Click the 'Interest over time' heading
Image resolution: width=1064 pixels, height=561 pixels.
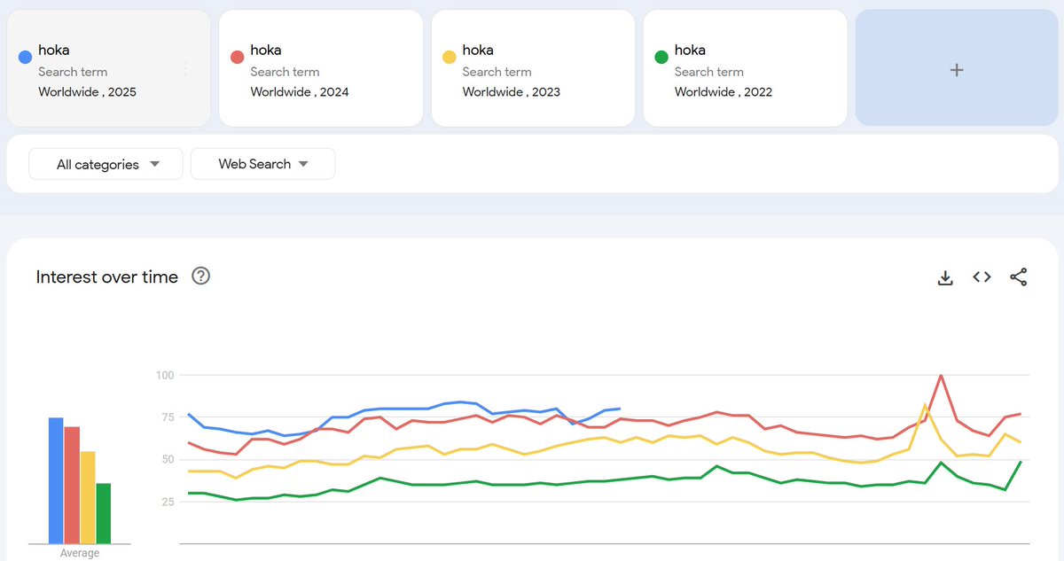tap(107, 277)
